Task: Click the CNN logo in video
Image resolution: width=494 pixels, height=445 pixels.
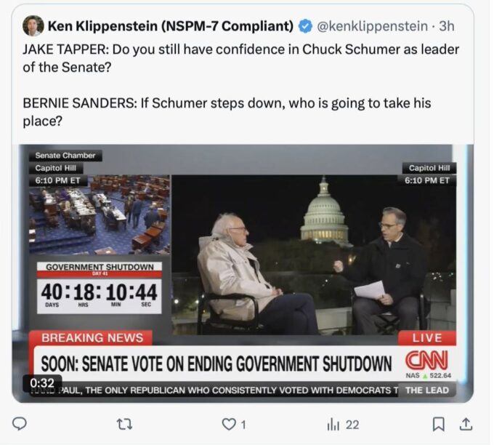Action: [426, 360]
